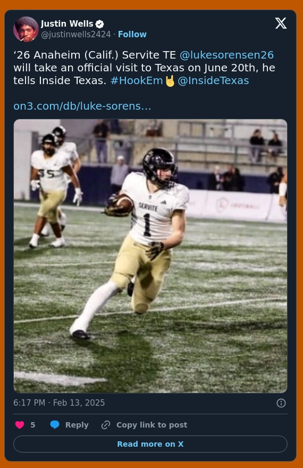Open the #HookEm hashtag
303x468 pixels.
tap(137, 80)
